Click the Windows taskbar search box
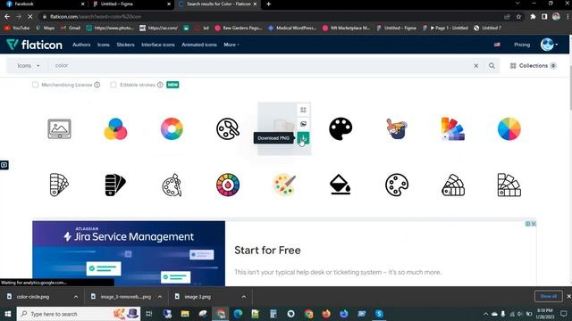This screenshot has height=321, width=572. point(79,314)
